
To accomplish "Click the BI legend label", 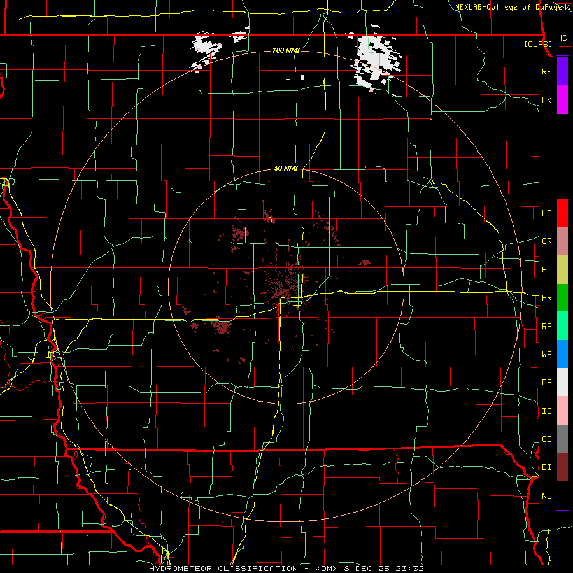I will pyautogui.click(x=546, y=467).
